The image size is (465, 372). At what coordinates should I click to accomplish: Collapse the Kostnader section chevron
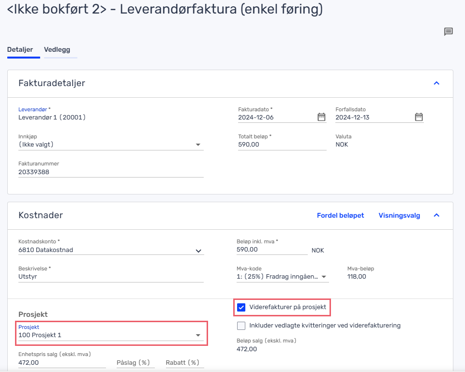(x=436, y=215)
